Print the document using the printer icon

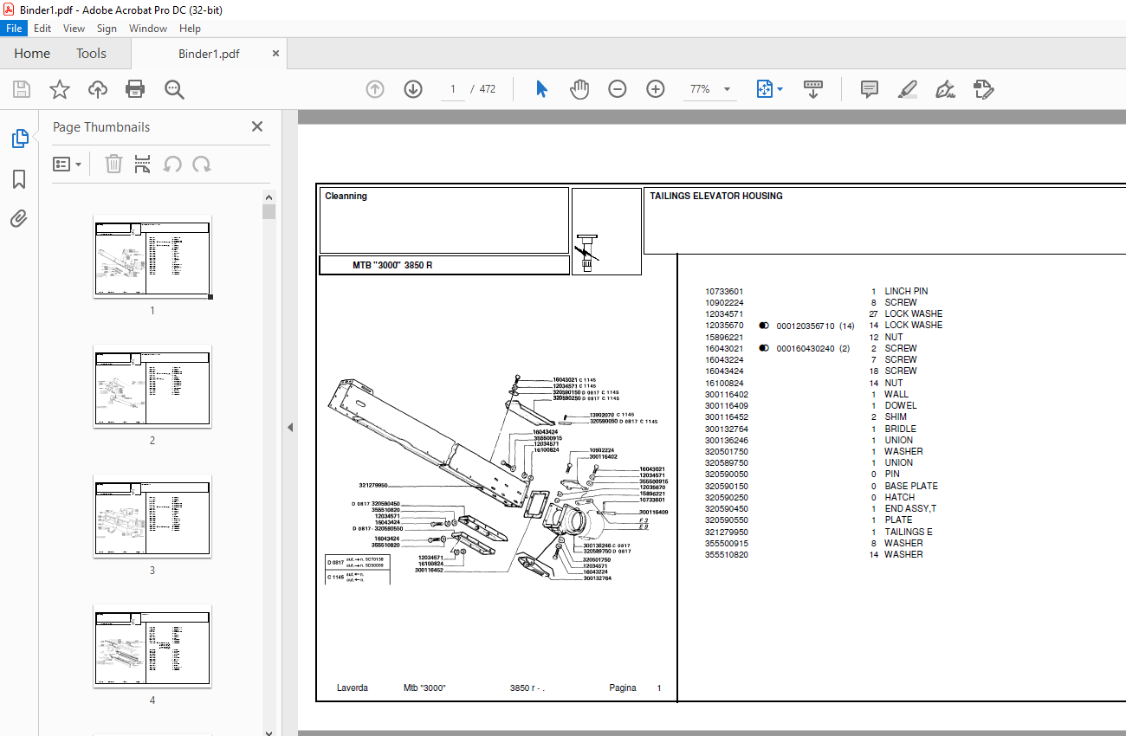coord(135,89)
